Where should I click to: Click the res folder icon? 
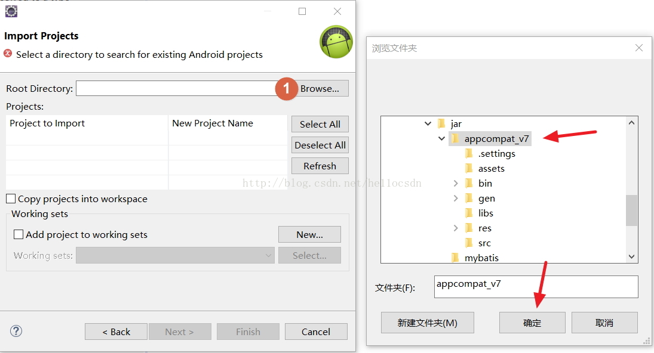click(x=469, y=228)
